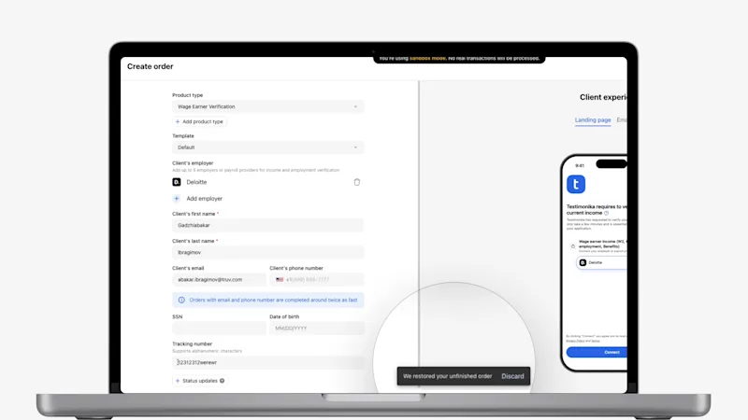Click the sandbox mode notice banner
The height and width of the screenshot is (420, 748).
459,59
